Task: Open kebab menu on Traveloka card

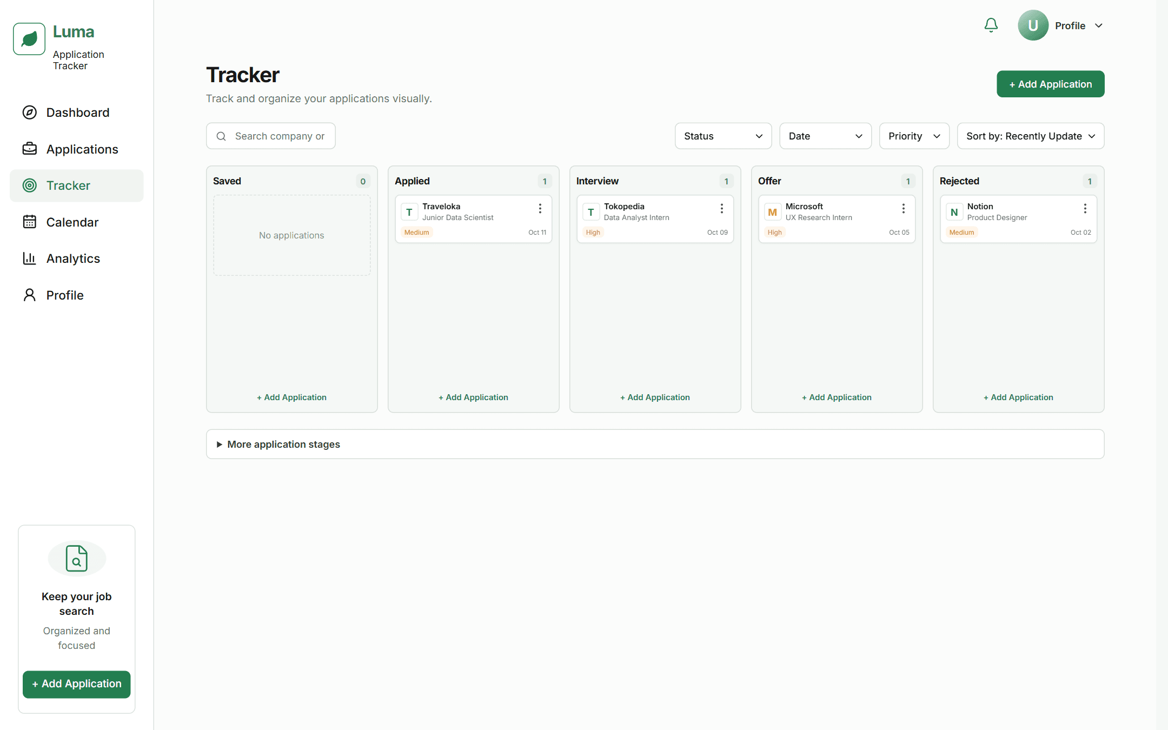Action: click(x=540, y=208)
